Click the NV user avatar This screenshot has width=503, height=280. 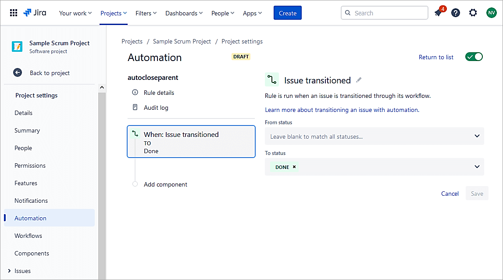(x=491, y=13)
